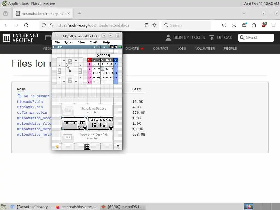Viewport: 280px width, 210px height.
Task: Open the Firefox account icon
Action: tap(244, 25)
